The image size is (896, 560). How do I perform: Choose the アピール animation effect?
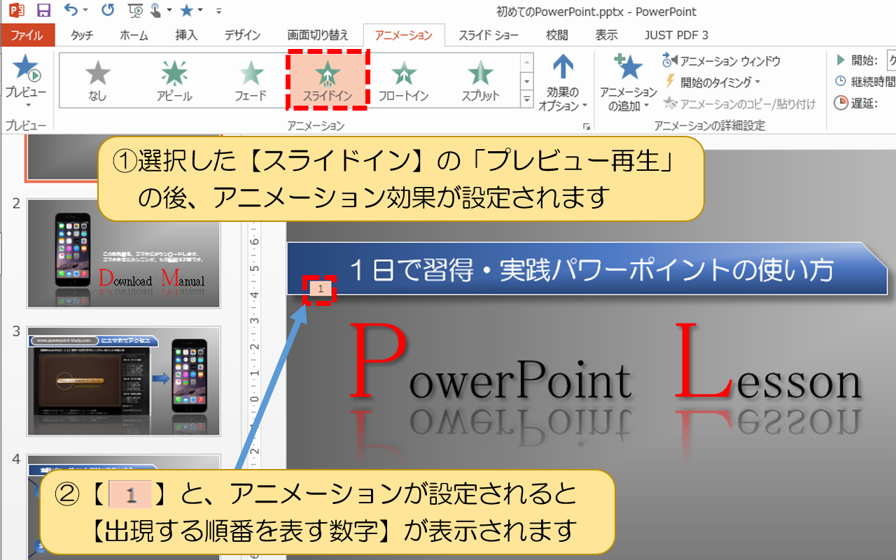coord(174,80)
